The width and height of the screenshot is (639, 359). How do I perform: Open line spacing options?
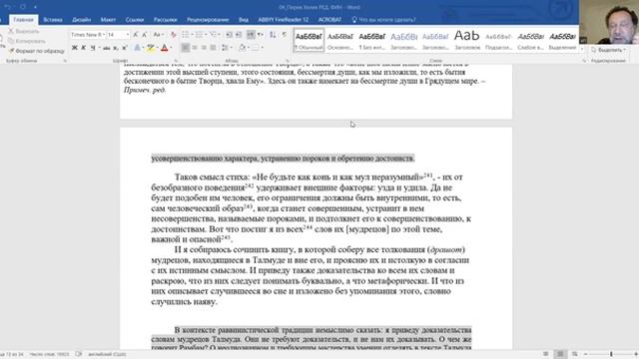pyautogui.click(x=226, y=48)
